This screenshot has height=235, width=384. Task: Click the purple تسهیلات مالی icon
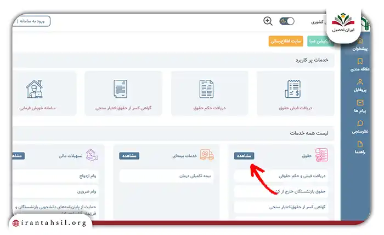[92, 155]
